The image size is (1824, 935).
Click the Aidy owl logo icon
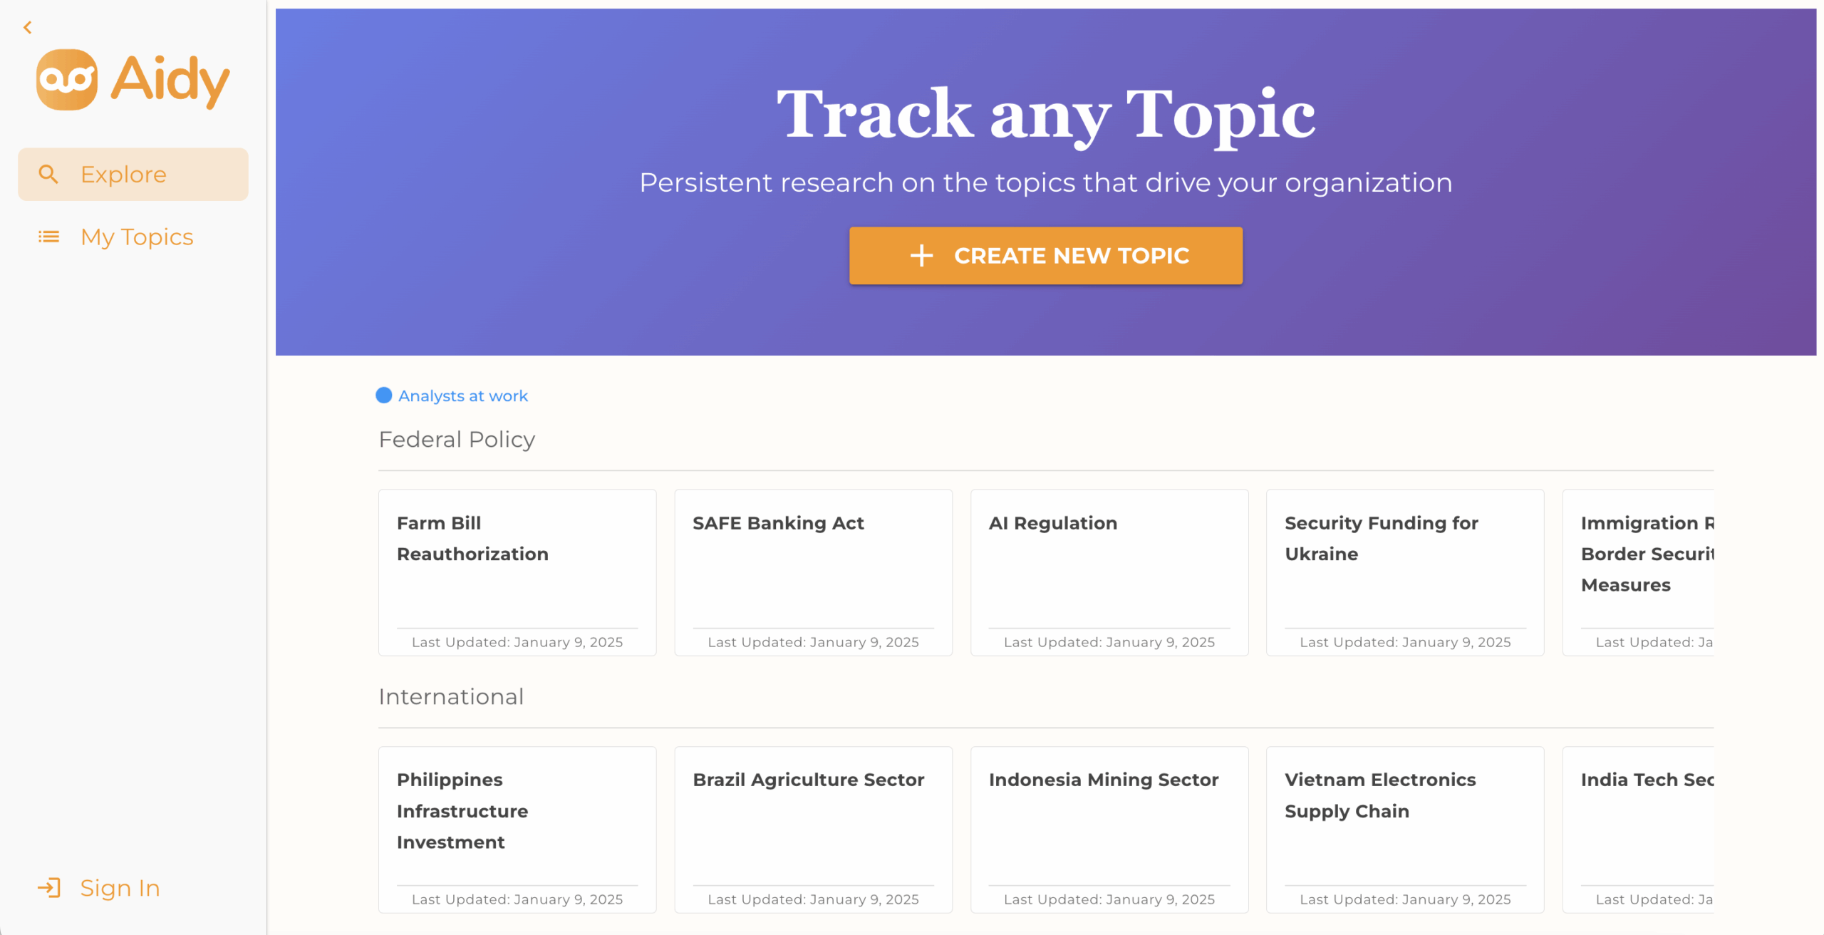(x=67, y=80)
